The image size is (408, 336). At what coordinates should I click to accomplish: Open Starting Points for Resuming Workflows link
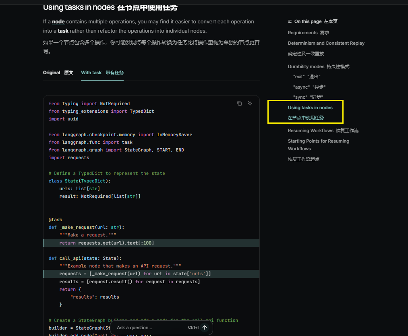point(319,145)
